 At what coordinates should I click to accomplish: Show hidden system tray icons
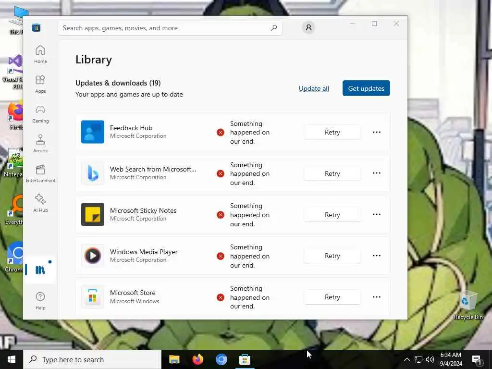406,359
